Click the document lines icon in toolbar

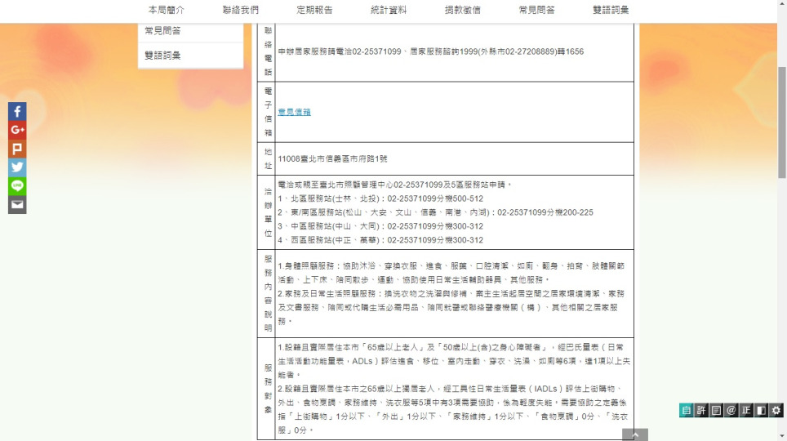[x=716, y=411]
